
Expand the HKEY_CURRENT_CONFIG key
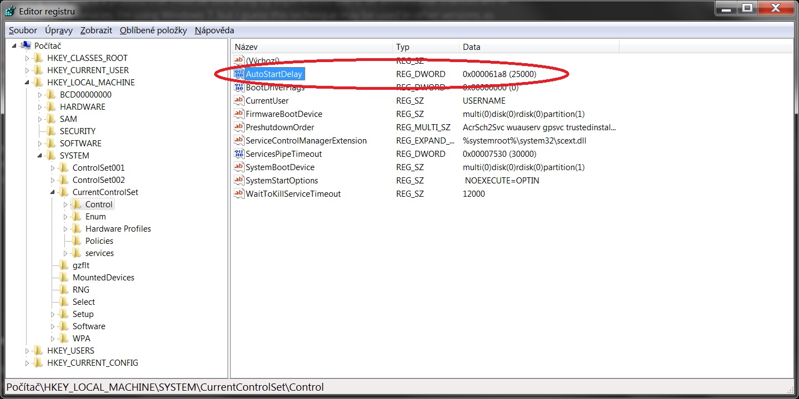click(27, 363)
